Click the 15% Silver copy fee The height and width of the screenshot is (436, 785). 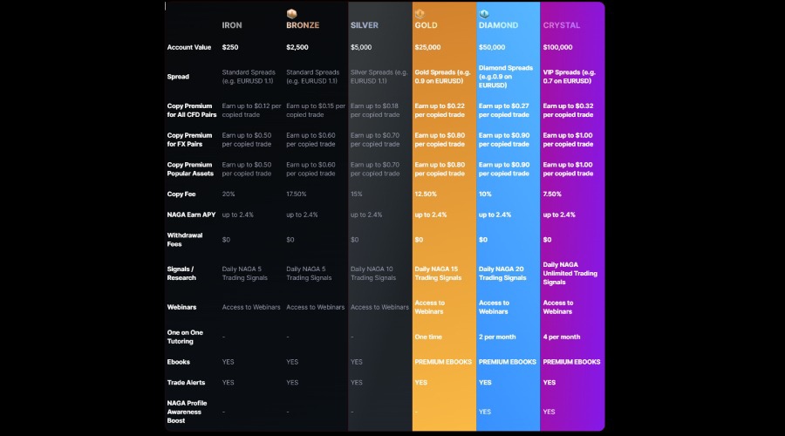[356, 194]
